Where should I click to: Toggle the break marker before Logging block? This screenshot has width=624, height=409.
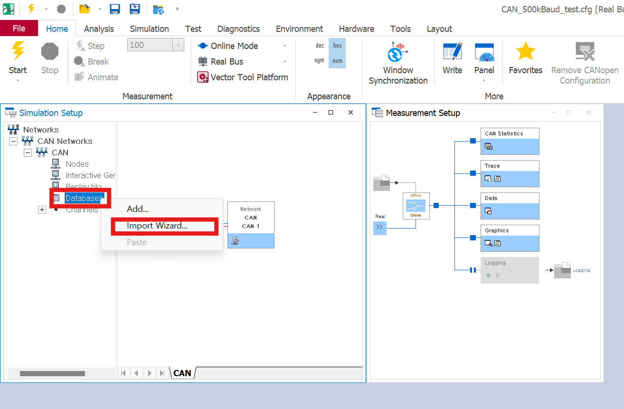tap(473, 270)
